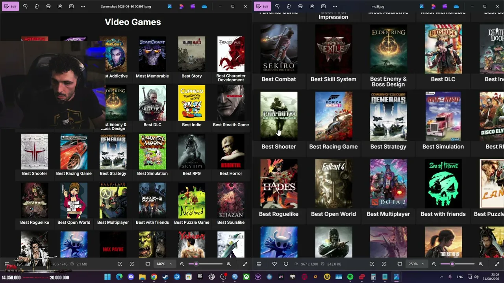Screen dimensions: 504x283
Task: Fit image to window in right Photos window
Action: pyautogui.click(x=400, y=264)
